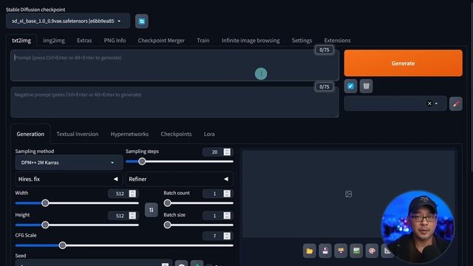Viewport: 473px width, 266px height.
Task: Click the zip archive save icon
Action: coord(341,251)
